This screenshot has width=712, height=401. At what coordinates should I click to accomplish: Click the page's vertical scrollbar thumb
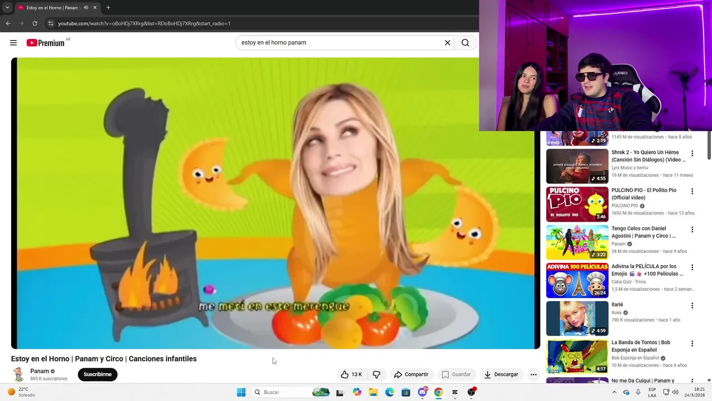(709, 145)
